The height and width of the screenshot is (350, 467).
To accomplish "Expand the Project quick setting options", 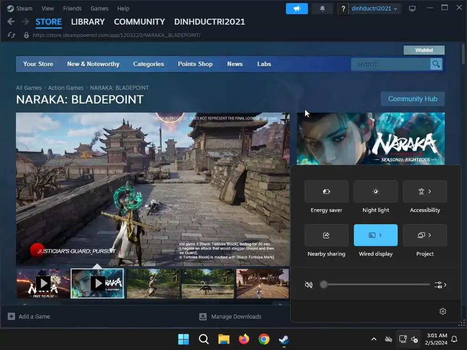I will click(x=425, y=235).
